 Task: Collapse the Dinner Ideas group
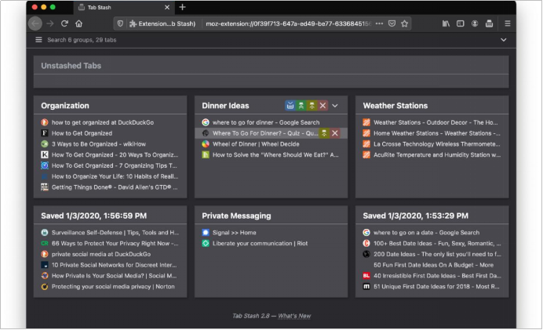click(x=335, y=105)
